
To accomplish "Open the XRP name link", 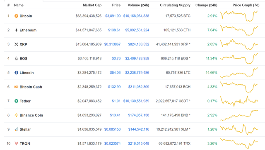I will 23,44.
